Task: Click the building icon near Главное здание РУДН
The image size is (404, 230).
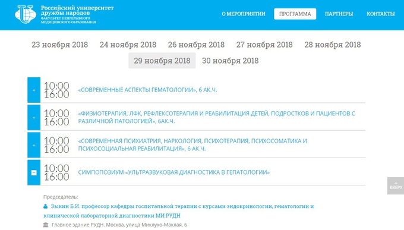Action: 46,225
